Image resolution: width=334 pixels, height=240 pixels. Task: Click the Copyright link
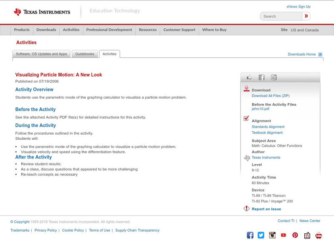click(x=20, y=222)
